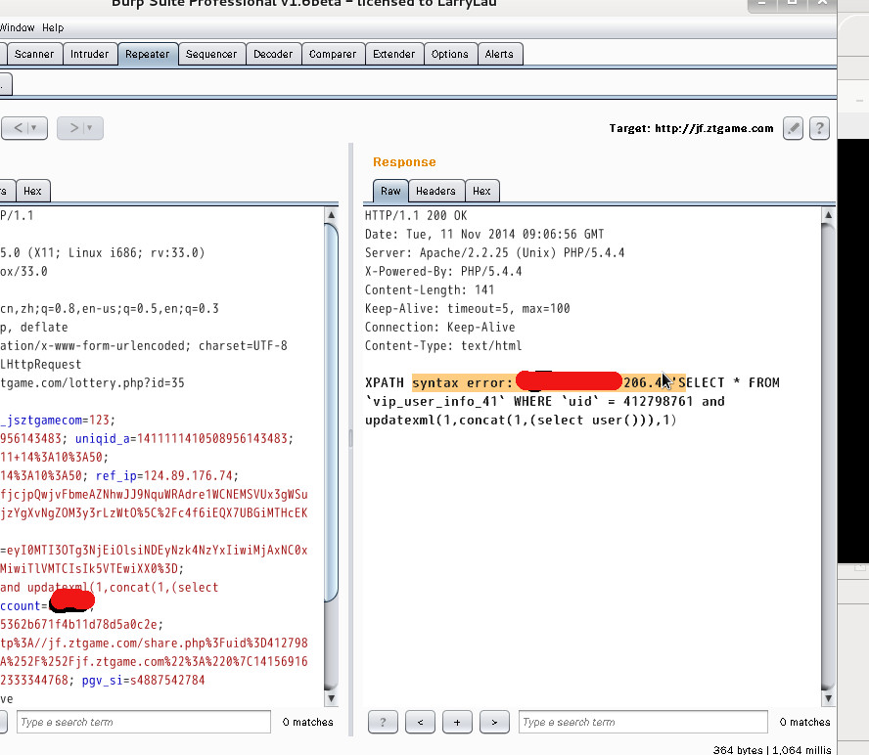
Task: Click '364 bytes | 1,064 millis' status text
Action: coord(772,749)
